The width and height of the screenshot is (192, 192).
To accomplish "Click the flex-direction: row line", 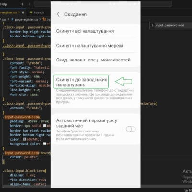I will [28, 180].
